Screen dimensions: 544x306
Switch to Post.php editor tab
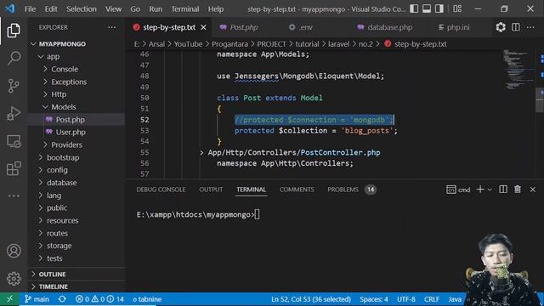click(x=244, y=27)
